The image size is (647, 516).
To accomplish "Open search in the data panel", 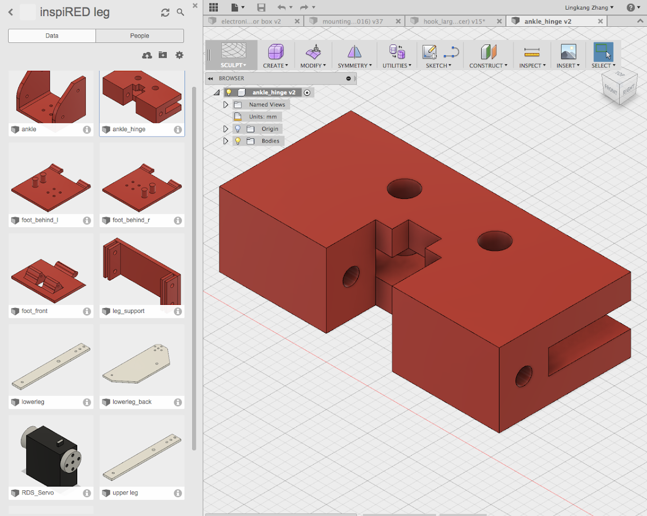I will tap(181, 12).
